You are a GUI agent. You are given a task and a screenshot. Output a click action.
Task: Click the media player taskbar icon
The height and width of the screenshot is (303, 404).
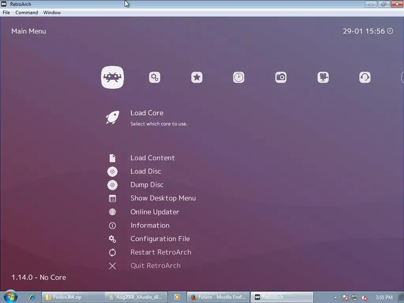(x=177, y=297)
